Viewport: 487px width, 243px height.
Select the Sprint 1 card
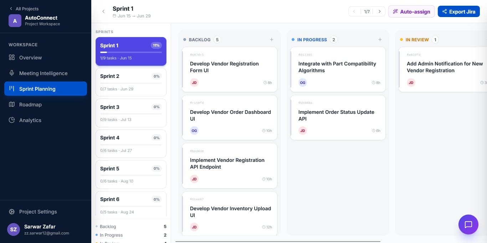[x=131, y=51]
